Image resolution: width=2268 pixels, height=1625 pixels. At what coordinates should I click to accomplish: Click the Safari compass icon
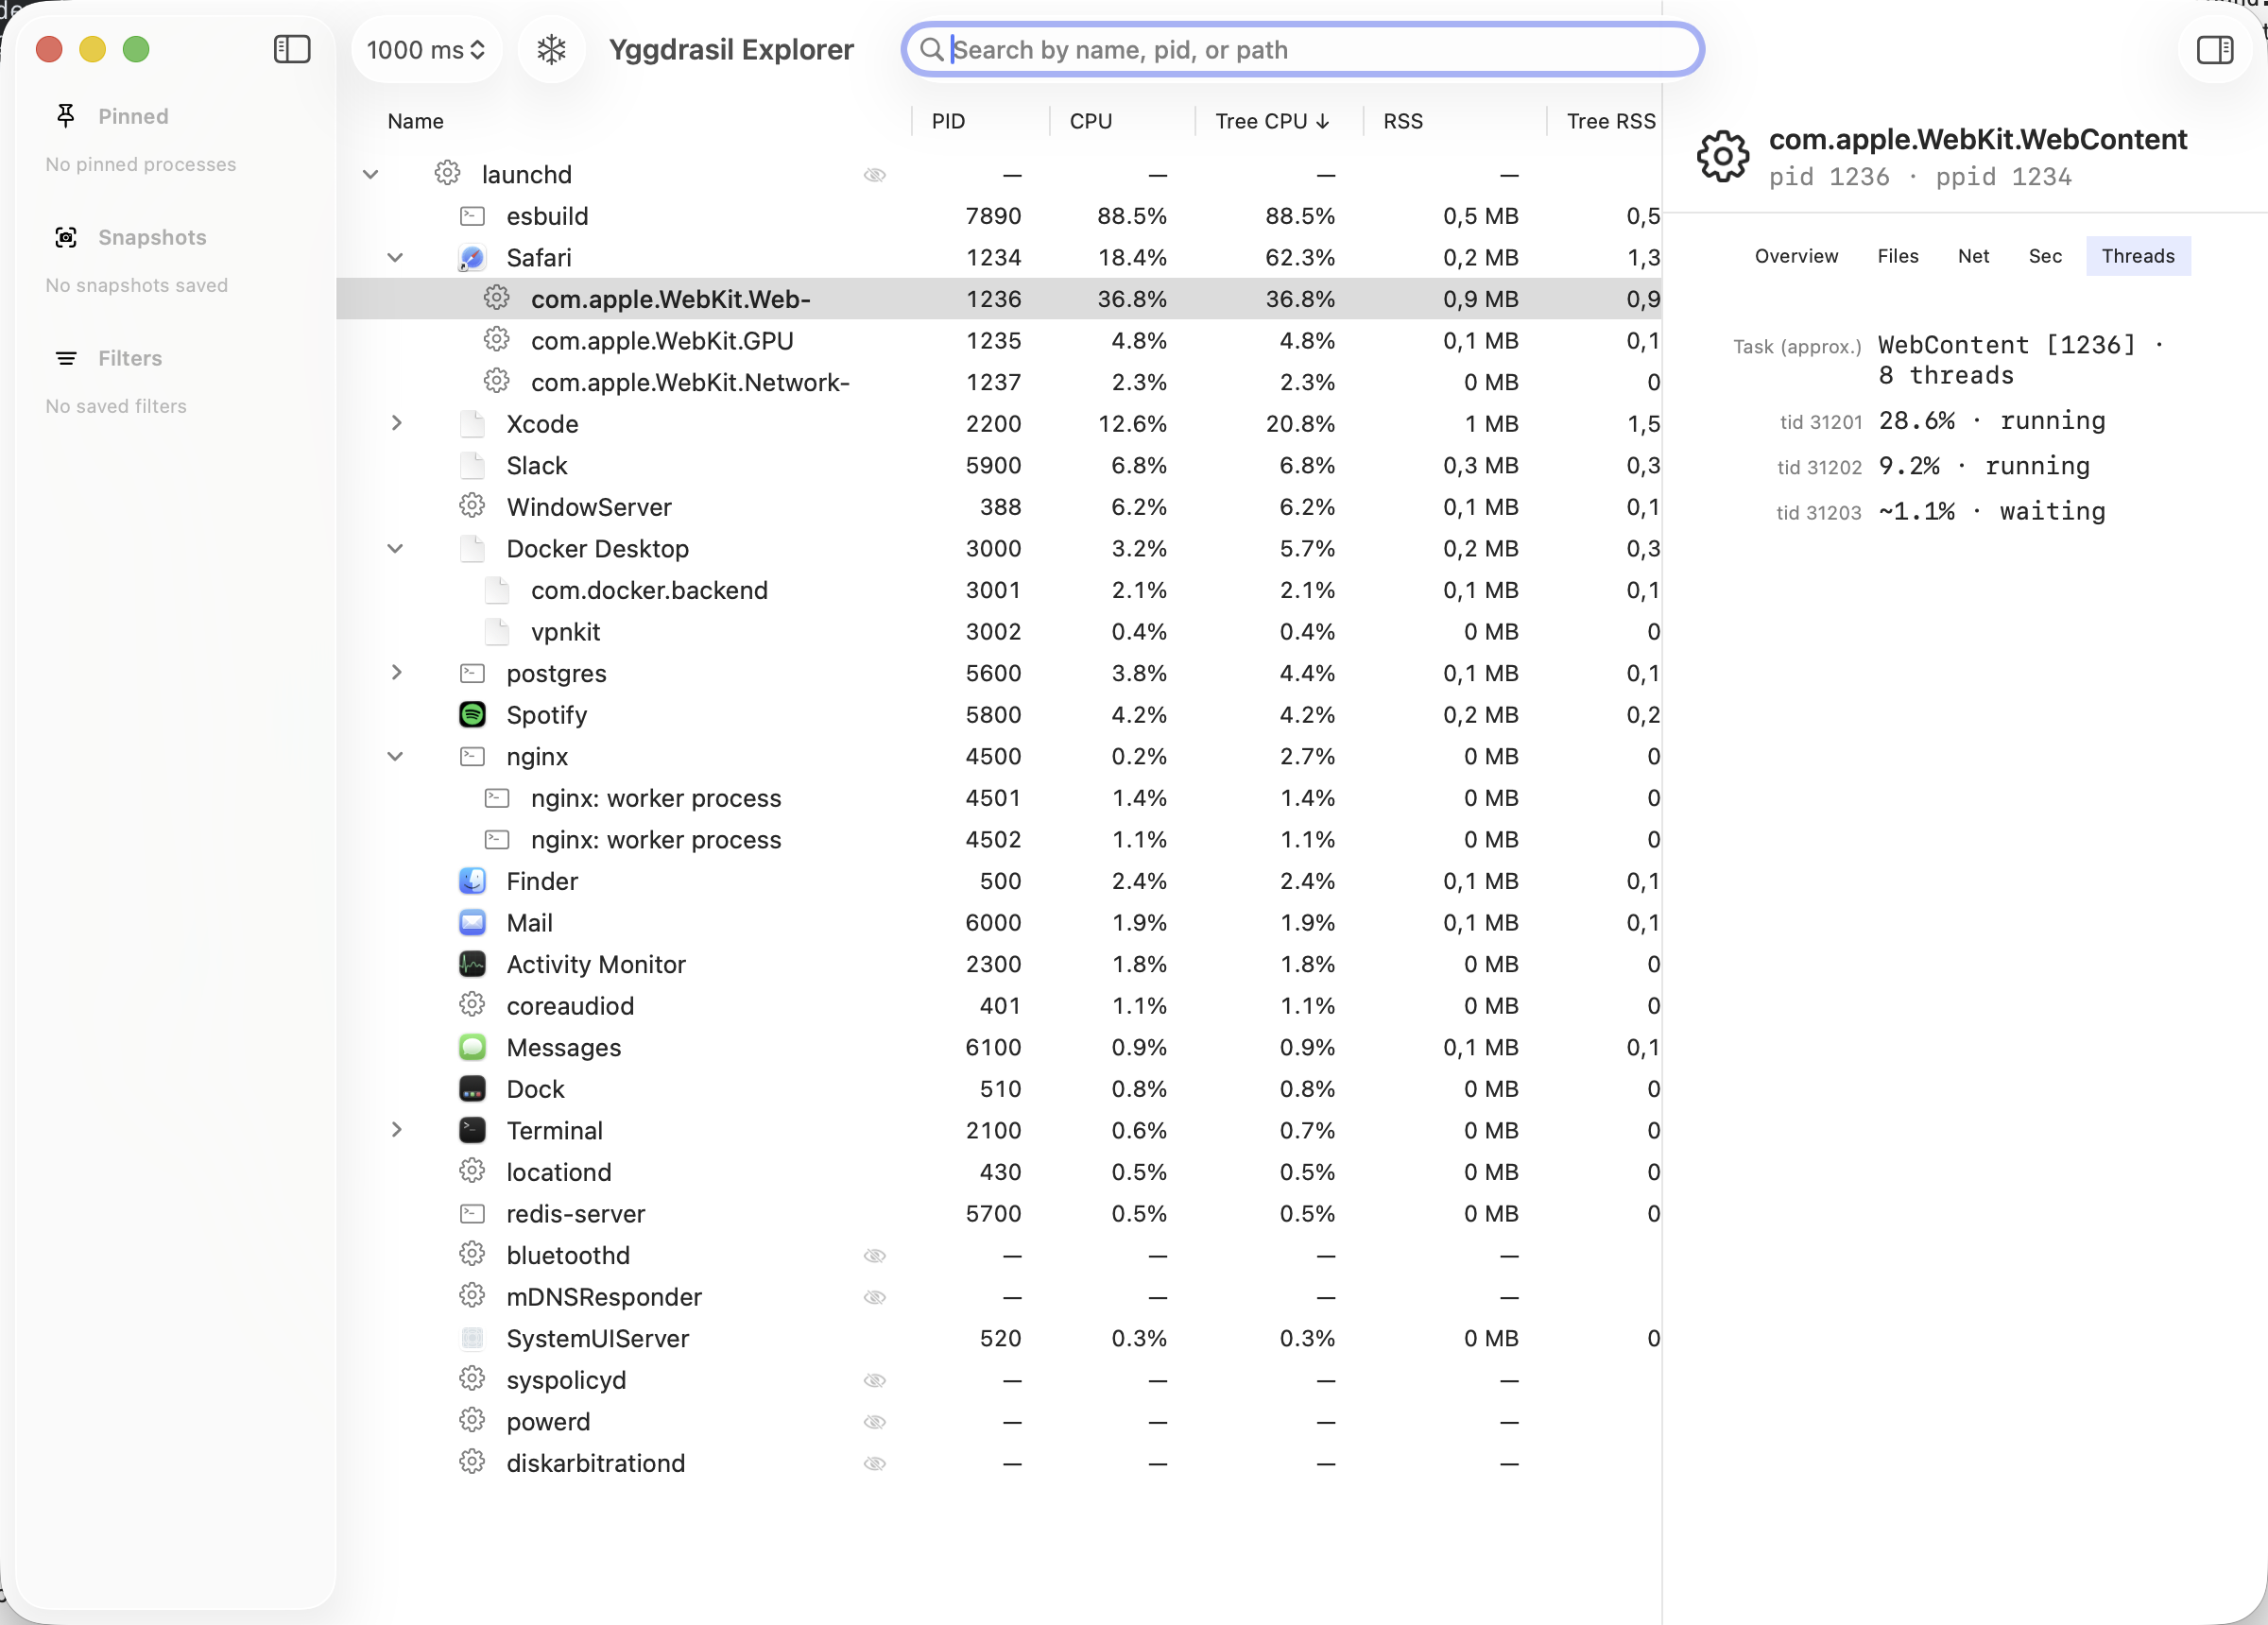[472, 258]
